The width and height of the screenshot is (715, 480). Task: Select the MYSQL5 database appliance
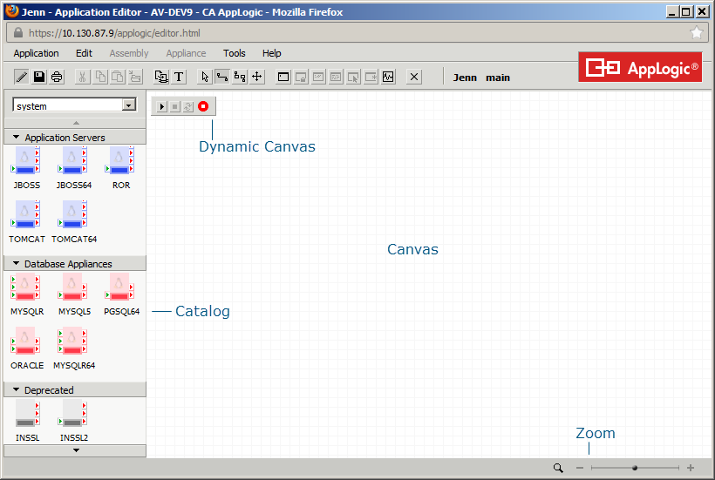tap(72, 287)
